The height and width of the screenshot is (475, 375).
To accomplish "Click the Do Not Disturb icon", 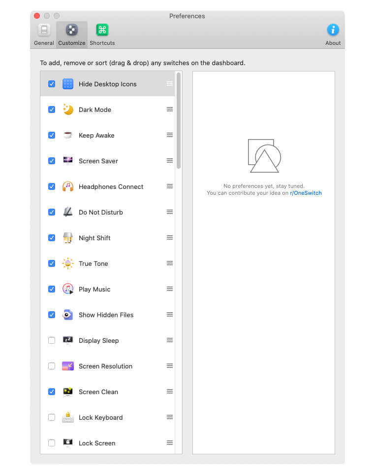I will coord(68,212).
